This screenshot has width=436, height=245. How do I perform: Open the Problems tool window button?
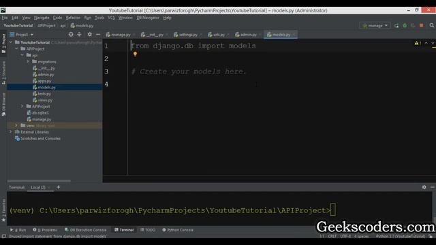[45, 230]
